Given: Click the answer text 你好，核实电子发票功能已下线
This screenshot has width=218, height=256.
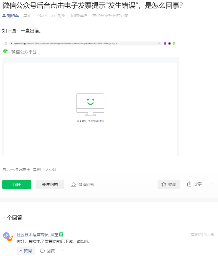Looking at the screenshot, I should (x=53, y=241).
